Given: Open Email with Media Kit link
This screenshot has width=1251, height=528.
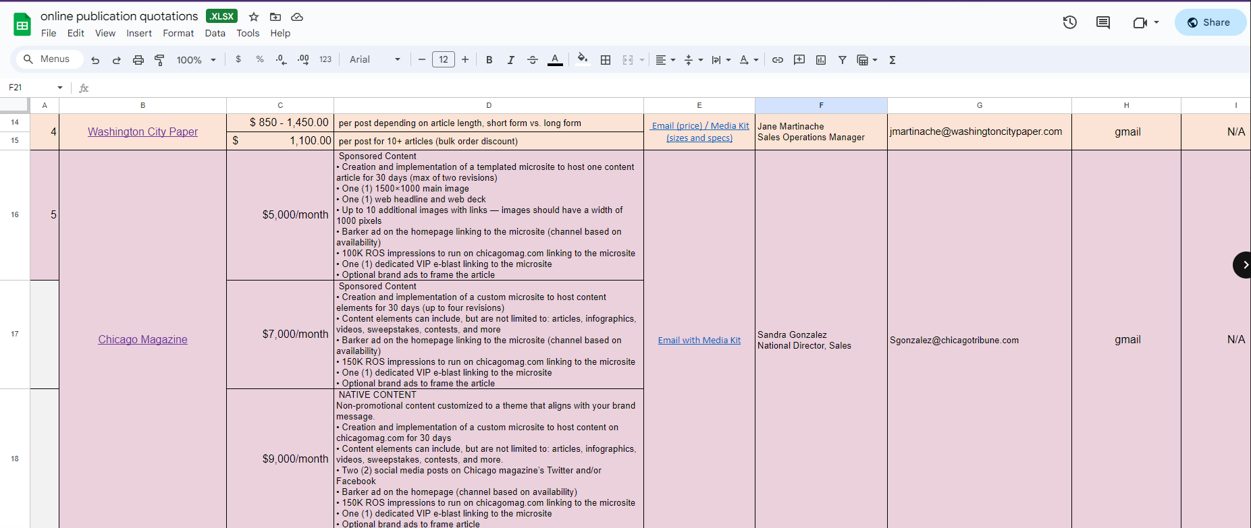Looking at the screenshot, I should click(699, 341).
